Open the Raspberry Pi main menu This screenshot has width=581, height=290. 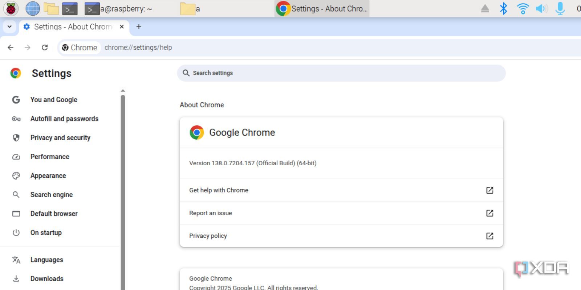(11, 8)
